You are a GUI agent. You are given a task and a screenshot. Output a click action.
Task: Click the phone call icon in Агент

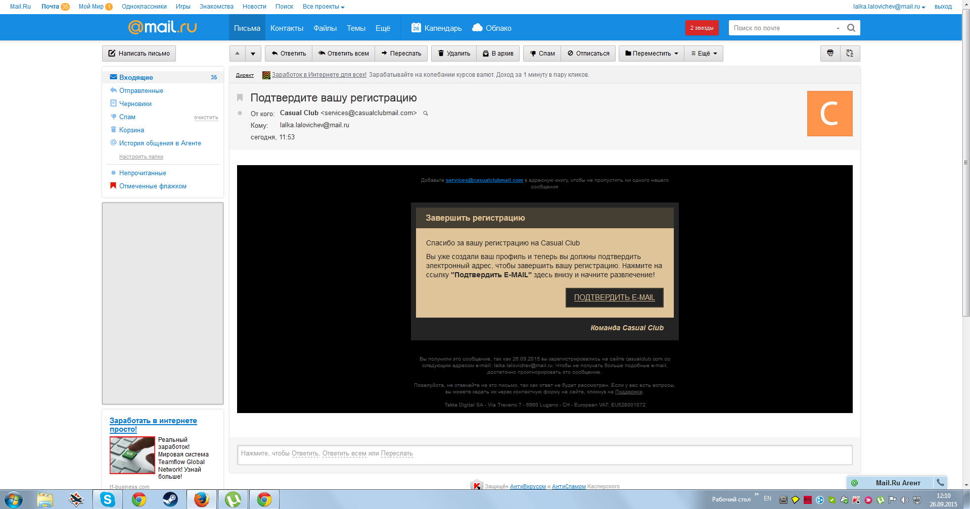[940, 483]
